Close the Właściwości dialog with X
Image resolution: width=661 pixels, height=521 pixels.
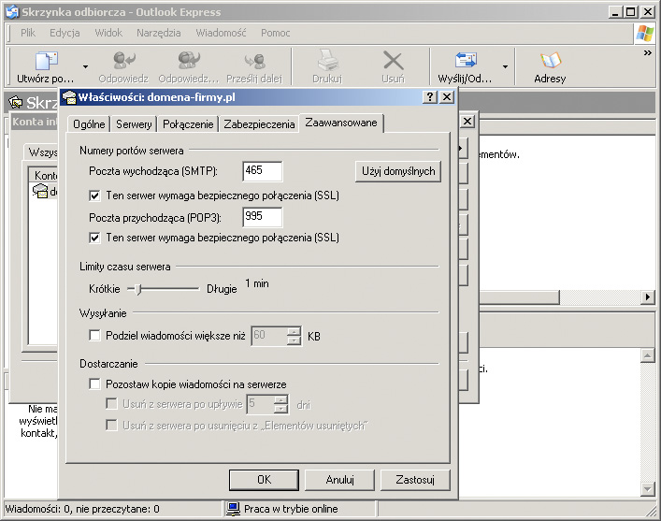coord(447,97)
